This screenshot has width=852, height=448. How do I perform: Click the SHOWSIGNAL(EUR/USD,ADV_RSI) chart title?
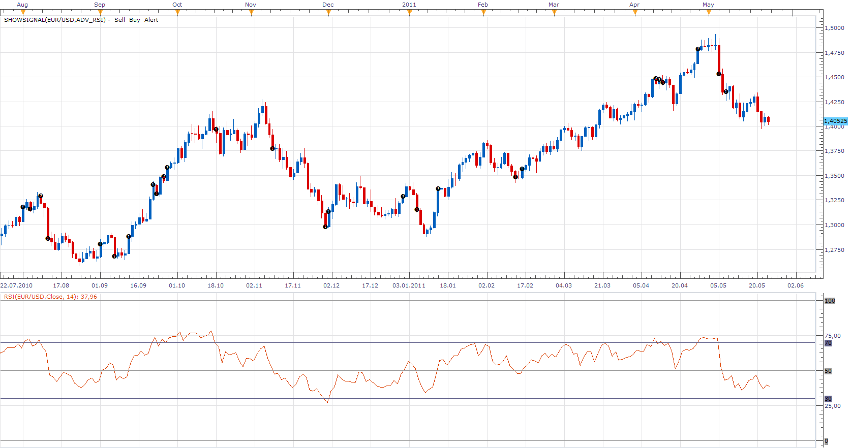click(54, 20)
